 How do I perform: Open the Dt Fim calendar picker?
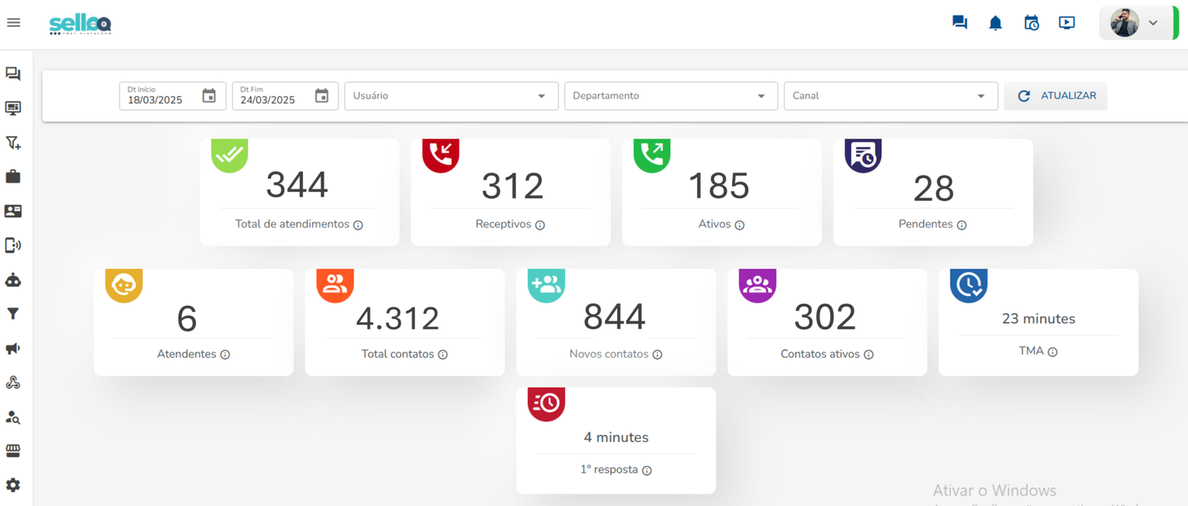tap(322, 96)
